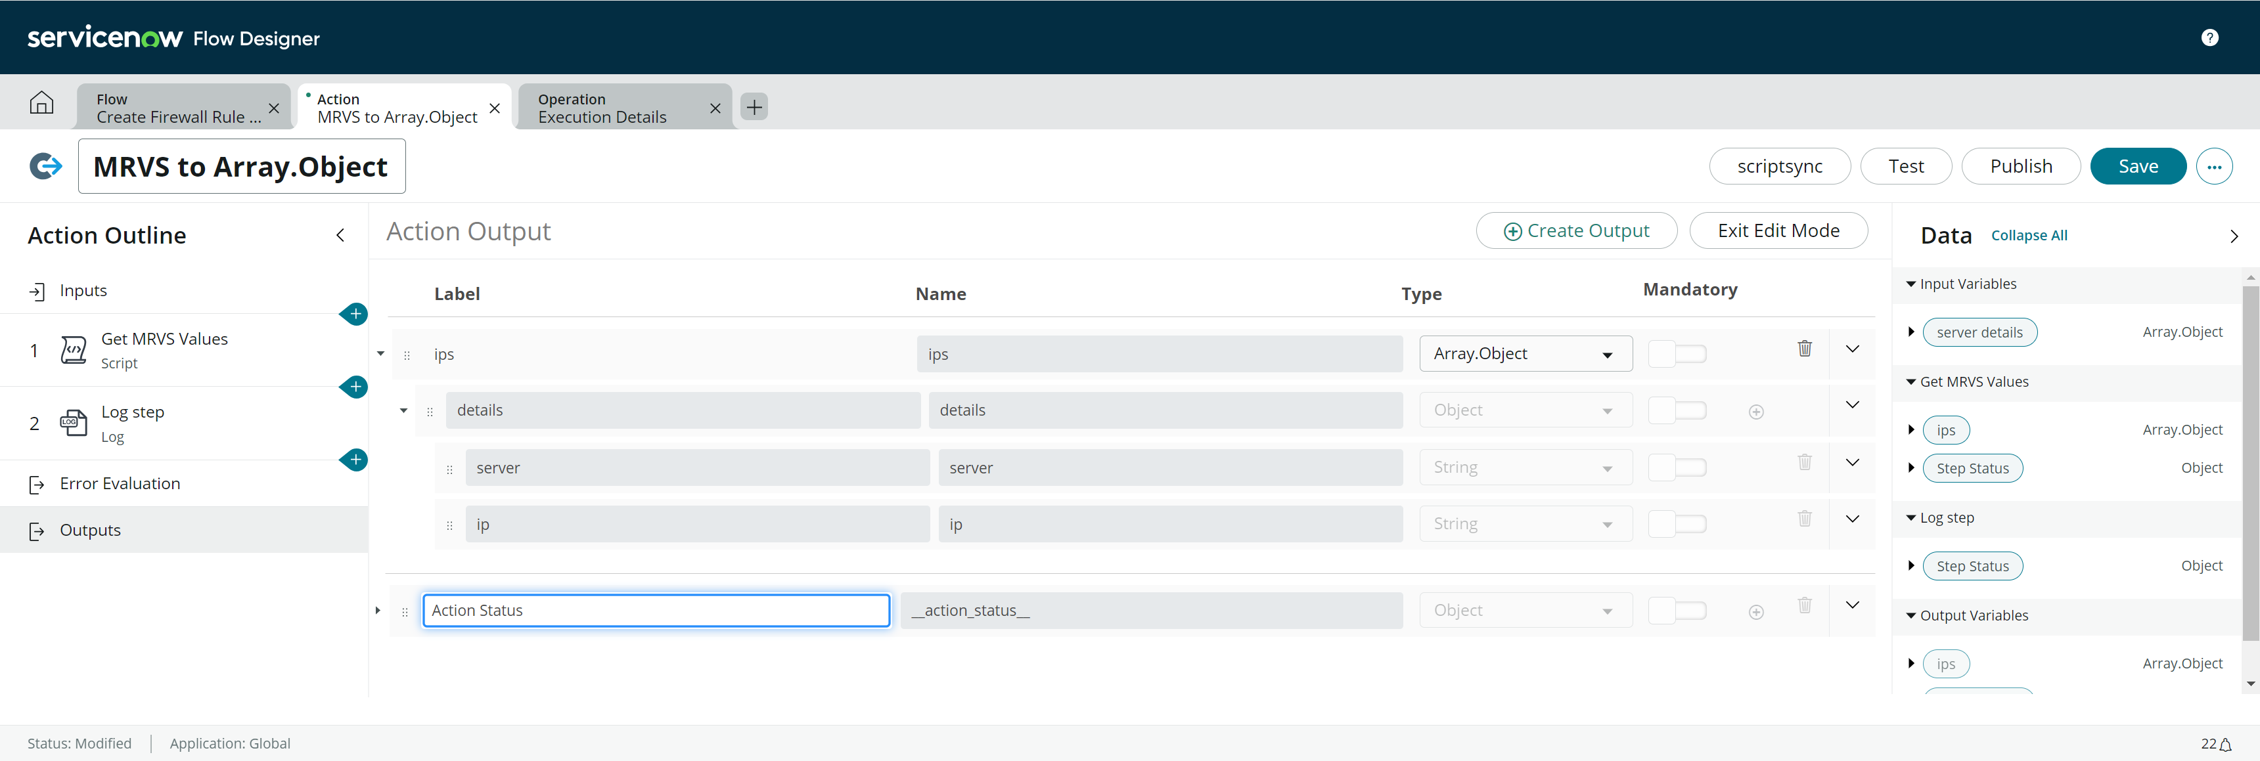Collapse Action Outline using the left chevron
This screenshot has height=761, width=2260.
pyautogui.click(x=340, y=235)
